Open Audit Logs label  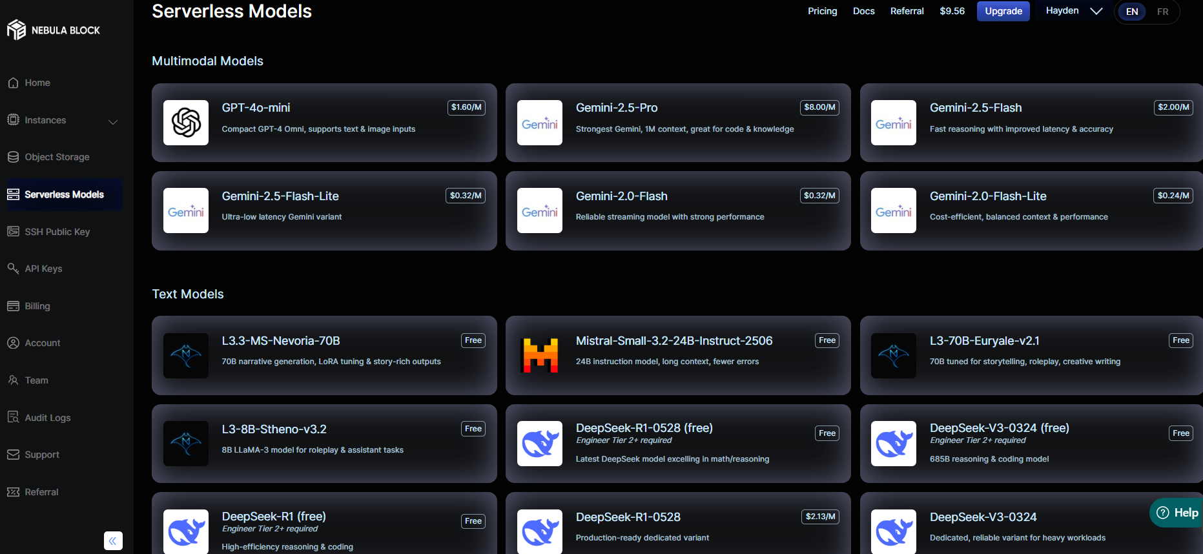point(48,418)
